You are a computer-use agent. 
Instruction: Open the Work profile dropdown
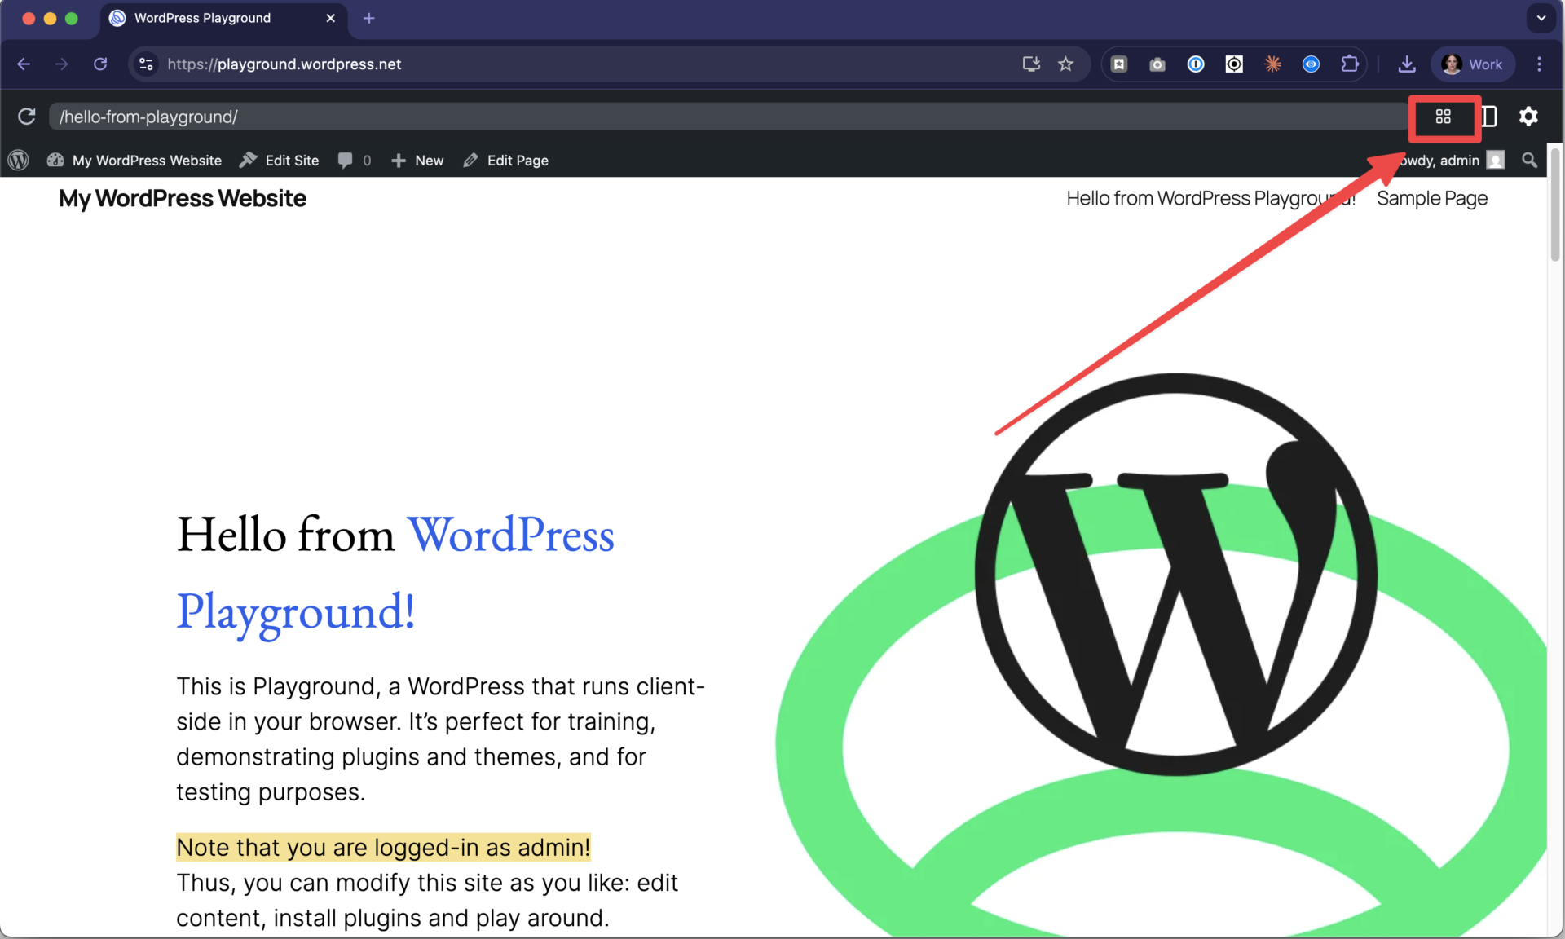tap(1472, 64)
